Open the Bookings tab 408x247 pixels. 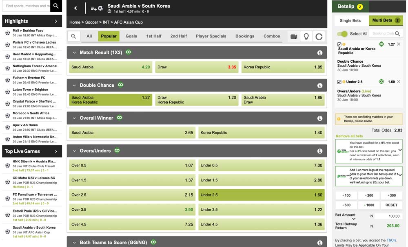(x=245, y=36)
